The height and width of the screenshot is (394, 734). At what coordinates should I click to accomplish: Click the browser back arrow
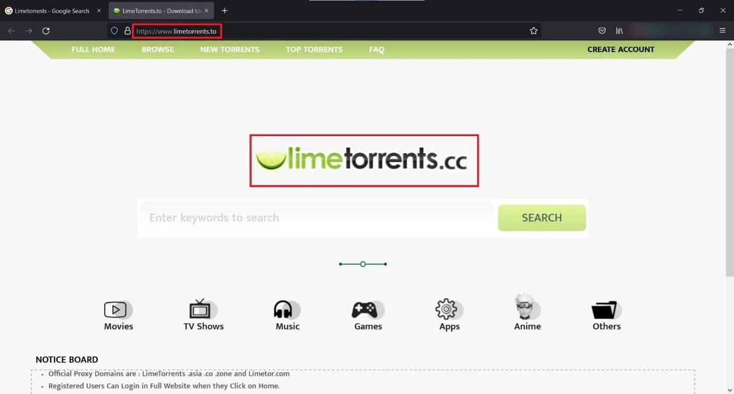click(x=11, y=31)
